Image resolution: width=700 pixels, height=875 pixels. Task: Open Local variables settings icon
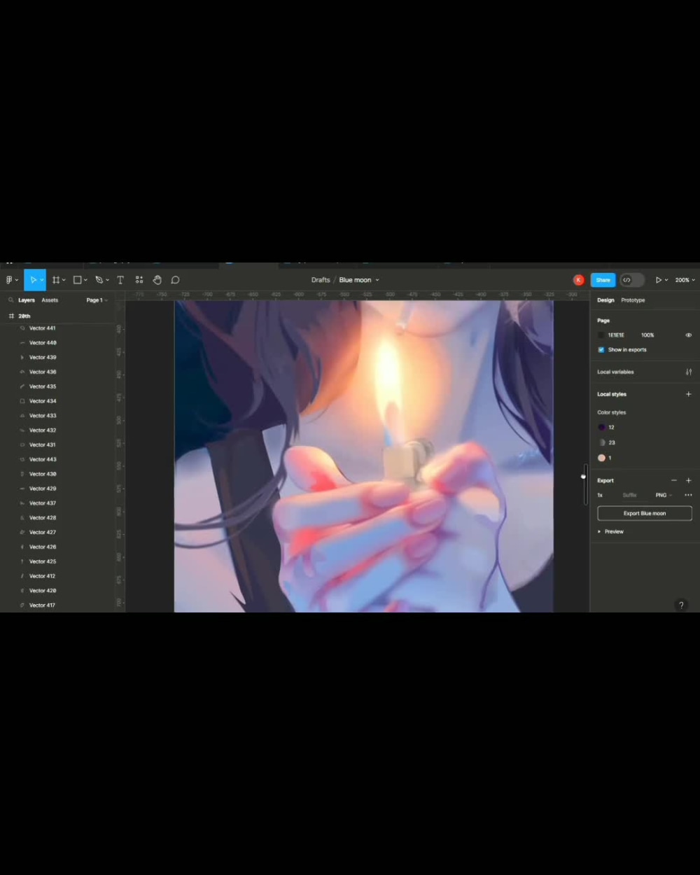click(689, 372)
